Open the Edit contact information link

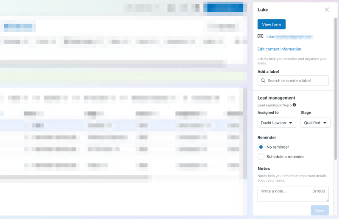coord(279,49)
